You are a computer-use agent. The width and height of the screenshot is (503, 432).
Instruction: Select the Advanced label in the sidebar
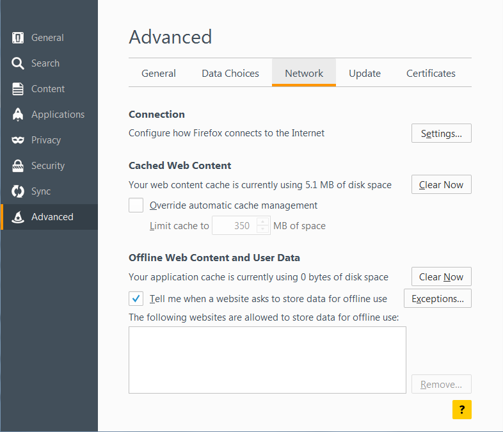click(x=52, y=217)
